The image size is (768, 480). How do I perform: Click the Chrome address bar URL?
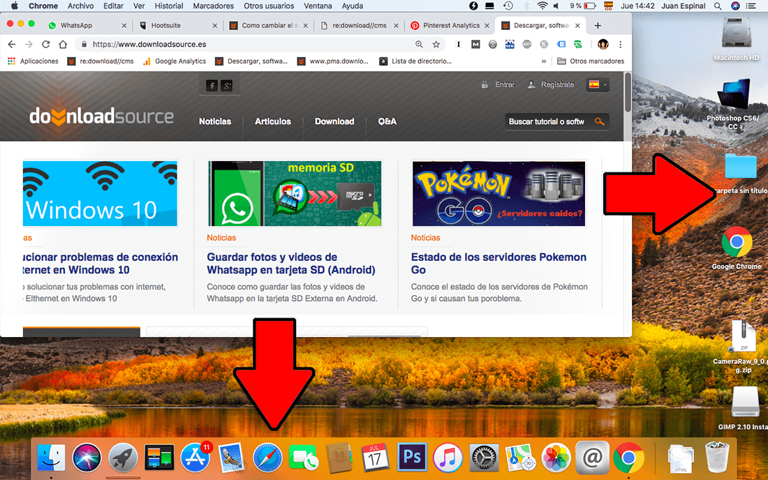click(149, 44)
